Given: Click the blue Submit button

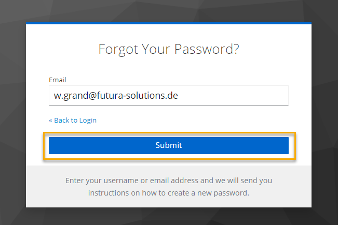Looking at the screenshot, I should click(x=168, y=145).
